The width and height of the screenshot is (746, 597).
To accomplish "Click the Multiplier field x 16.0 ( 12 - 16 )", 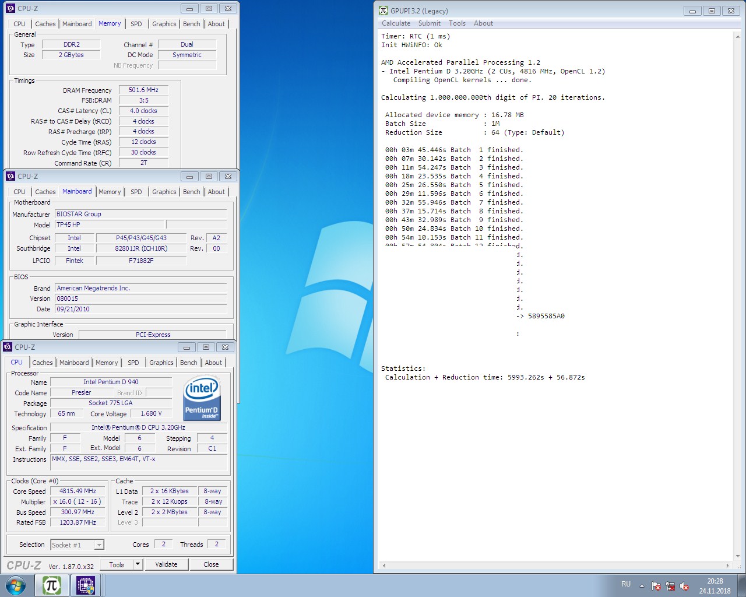I will point(78,501).
